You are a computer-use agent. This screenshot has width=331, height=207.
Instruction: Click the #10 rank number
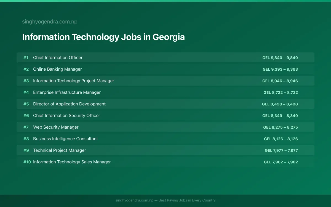tap(27, 162)
